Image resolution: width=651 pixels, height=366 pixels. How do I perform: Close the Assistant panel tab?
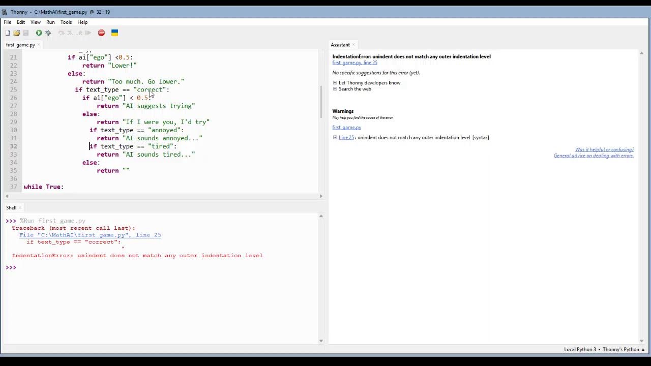click(x=354, y=45)
